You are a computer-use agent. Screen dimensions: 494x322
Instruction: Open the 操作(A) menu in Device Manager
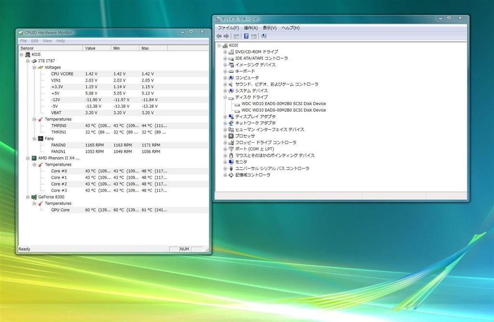[250, 28]
